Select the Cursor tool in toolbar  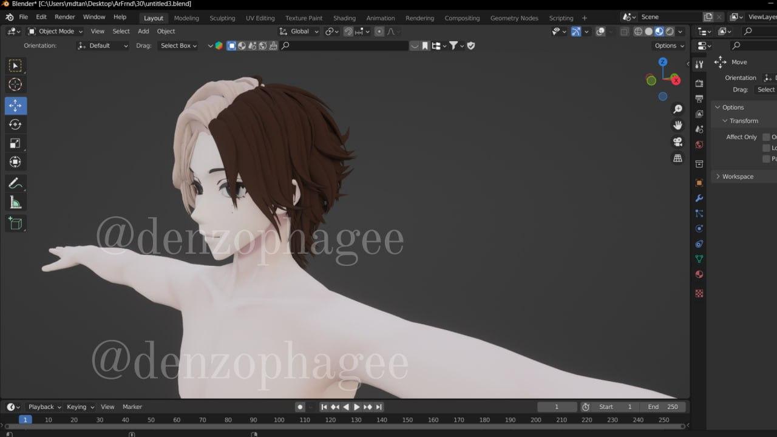click(16, 85)
